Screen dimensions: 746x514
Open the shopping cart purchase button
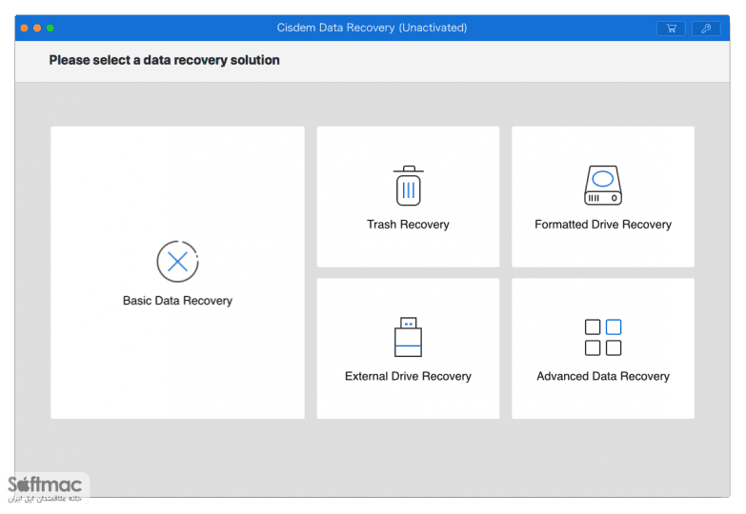pos(671,29)
